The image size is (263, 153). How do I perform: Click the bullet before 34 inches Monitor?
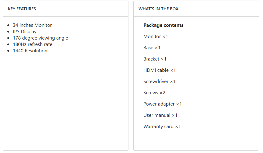(x=8, y=25)
